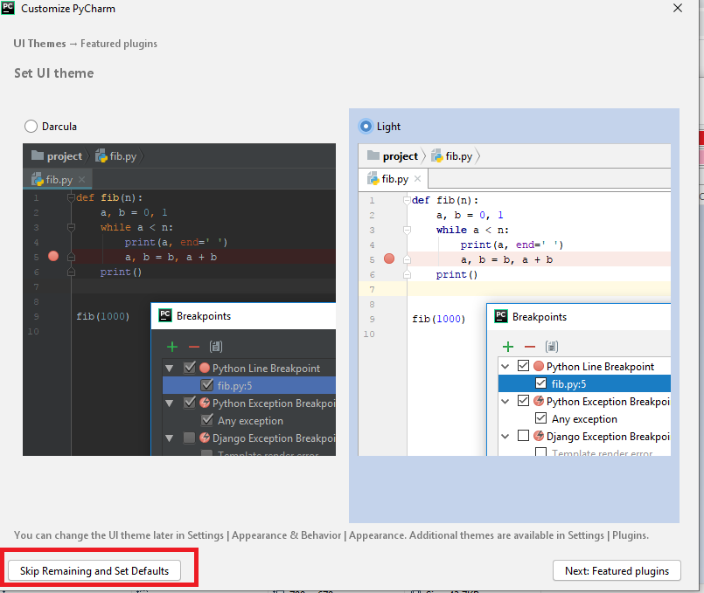Click Django Exception lightning icon in Darcula preview
The width and height of the screenshot is (704, 593).
click(x=205, y=438)
